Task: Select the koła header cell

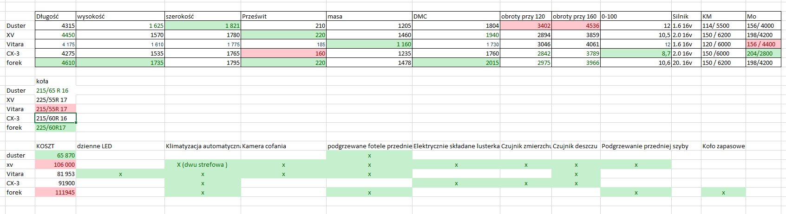Action: [55, 81]
